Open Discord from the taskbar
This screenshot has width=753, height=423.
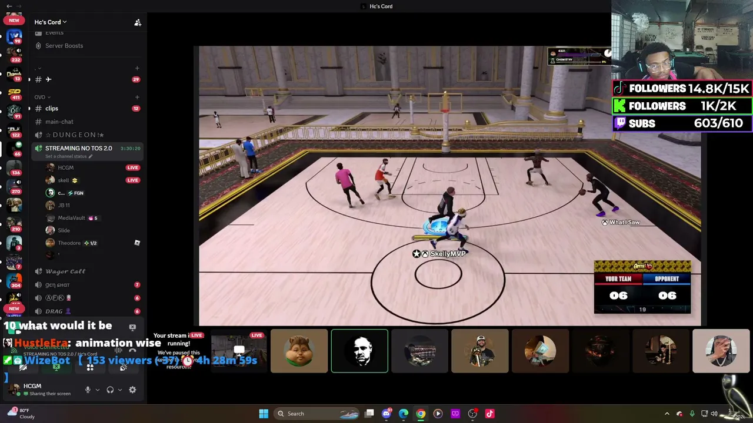pyautogui.click(x=387, y=414)
